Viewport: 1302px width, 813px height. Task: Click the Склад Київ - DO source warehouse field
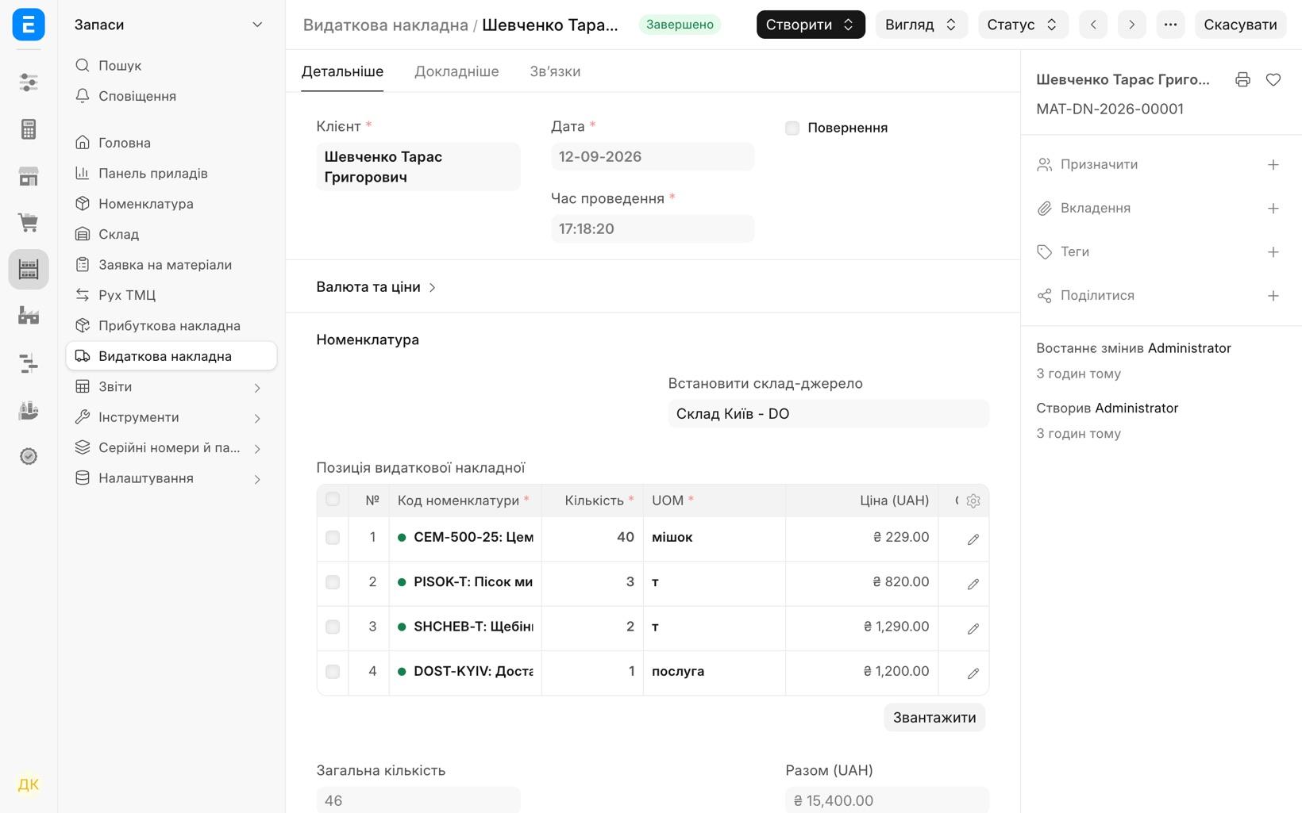tap(828, 414)
